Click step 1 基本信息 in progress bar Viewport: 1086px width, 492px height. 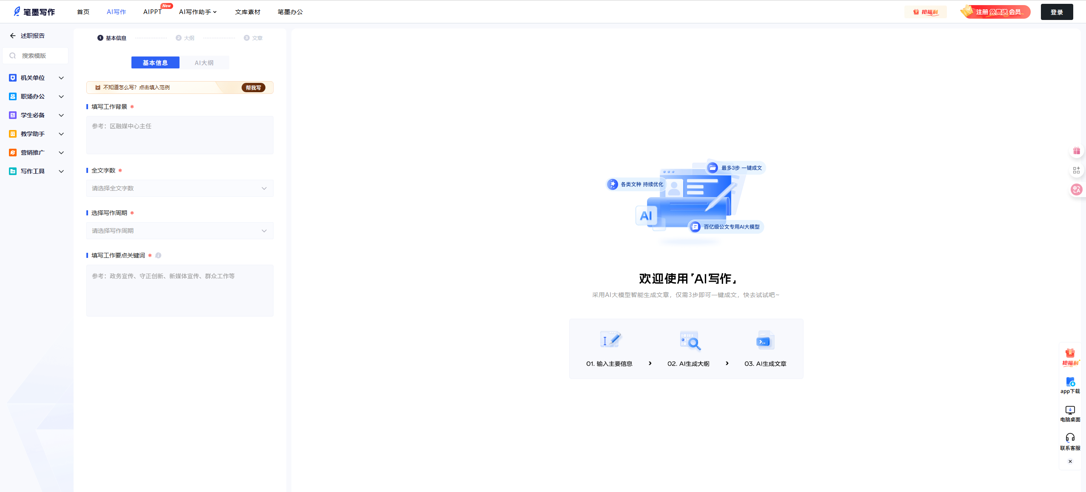(x=112, y=38)
